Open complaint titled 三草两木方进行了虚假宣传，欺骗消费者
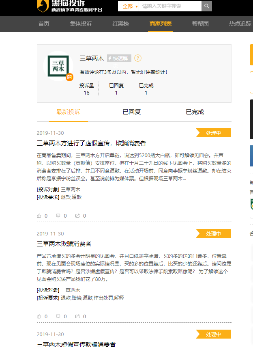The height and width of the screenshot is (354, 253). coord(91,143)
